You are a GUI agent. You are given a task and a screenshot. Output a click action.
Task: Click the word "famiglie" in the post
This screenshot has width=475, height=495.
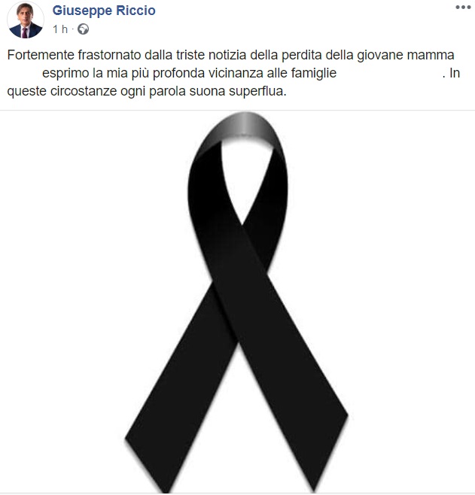click(314, 73)
